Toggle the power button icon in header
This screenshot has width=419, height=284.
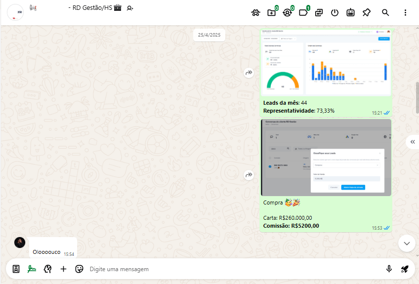click(x=335, y=13)
